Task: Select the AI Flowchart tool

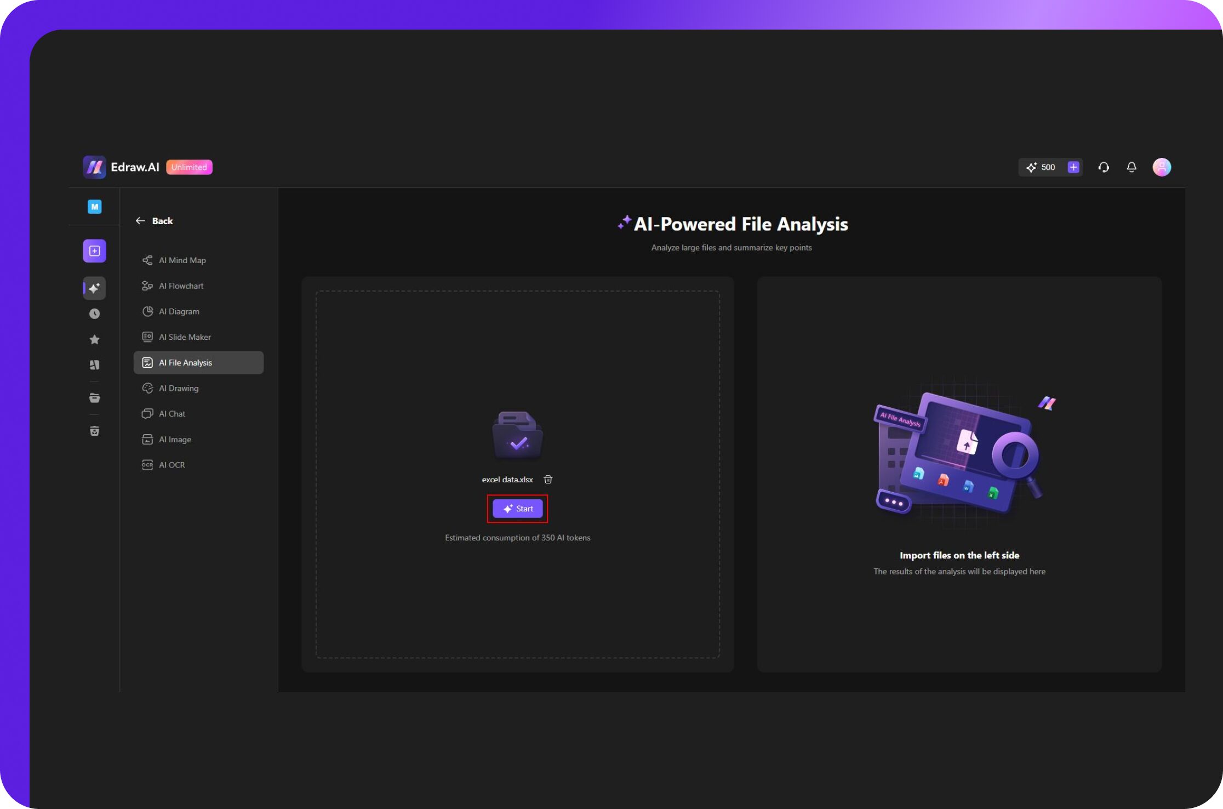Action: click(180, 286)
